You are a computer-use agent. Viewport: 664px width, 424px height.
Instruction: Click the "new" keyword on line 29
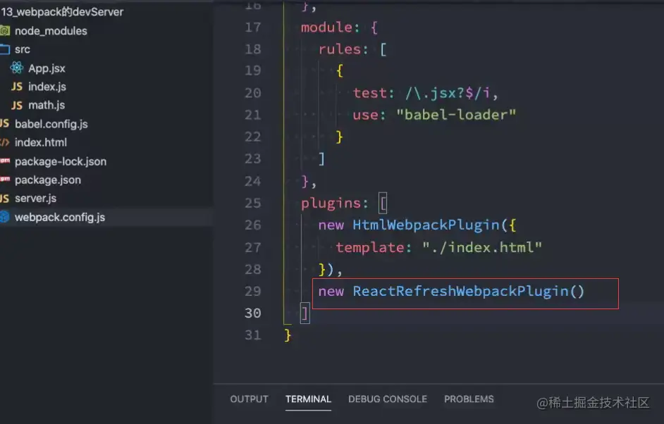point(331,291)
